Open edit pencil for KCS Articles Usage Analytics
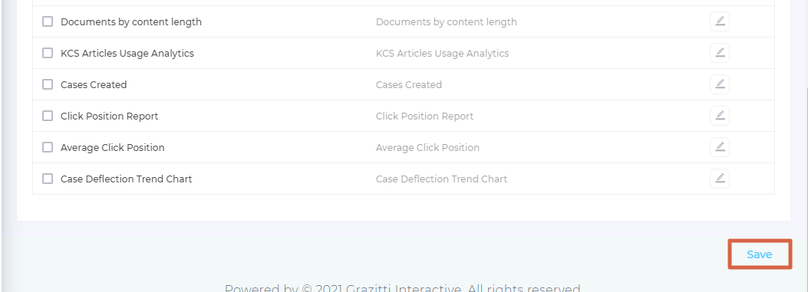This screenshot has width=808, height=292. point(719,53)
